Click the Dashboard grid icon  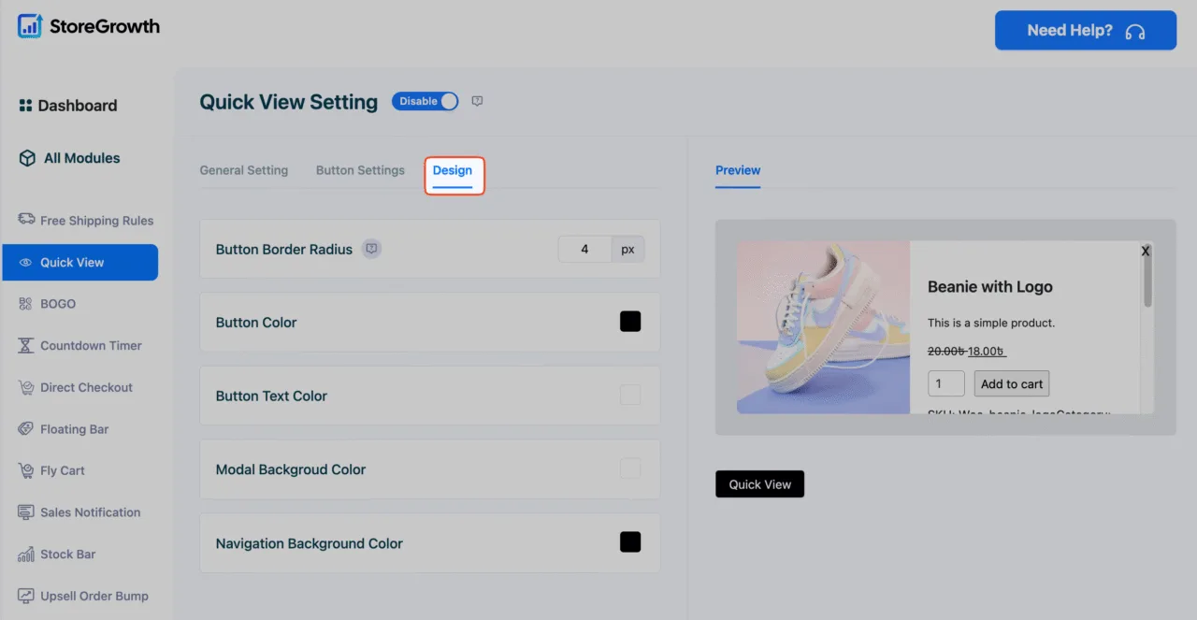[25, 106]
